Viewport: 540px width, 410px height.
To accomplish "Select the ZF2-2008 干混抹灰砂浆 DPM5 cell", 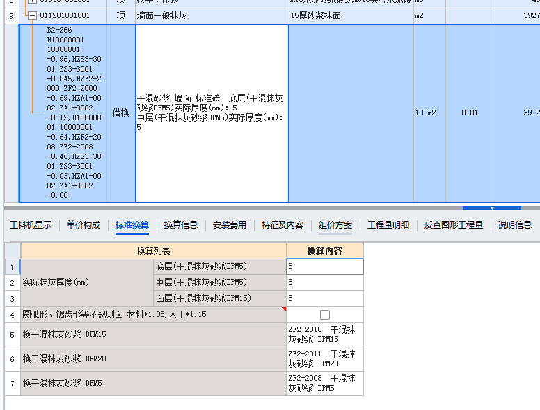I will click(325, 384).
